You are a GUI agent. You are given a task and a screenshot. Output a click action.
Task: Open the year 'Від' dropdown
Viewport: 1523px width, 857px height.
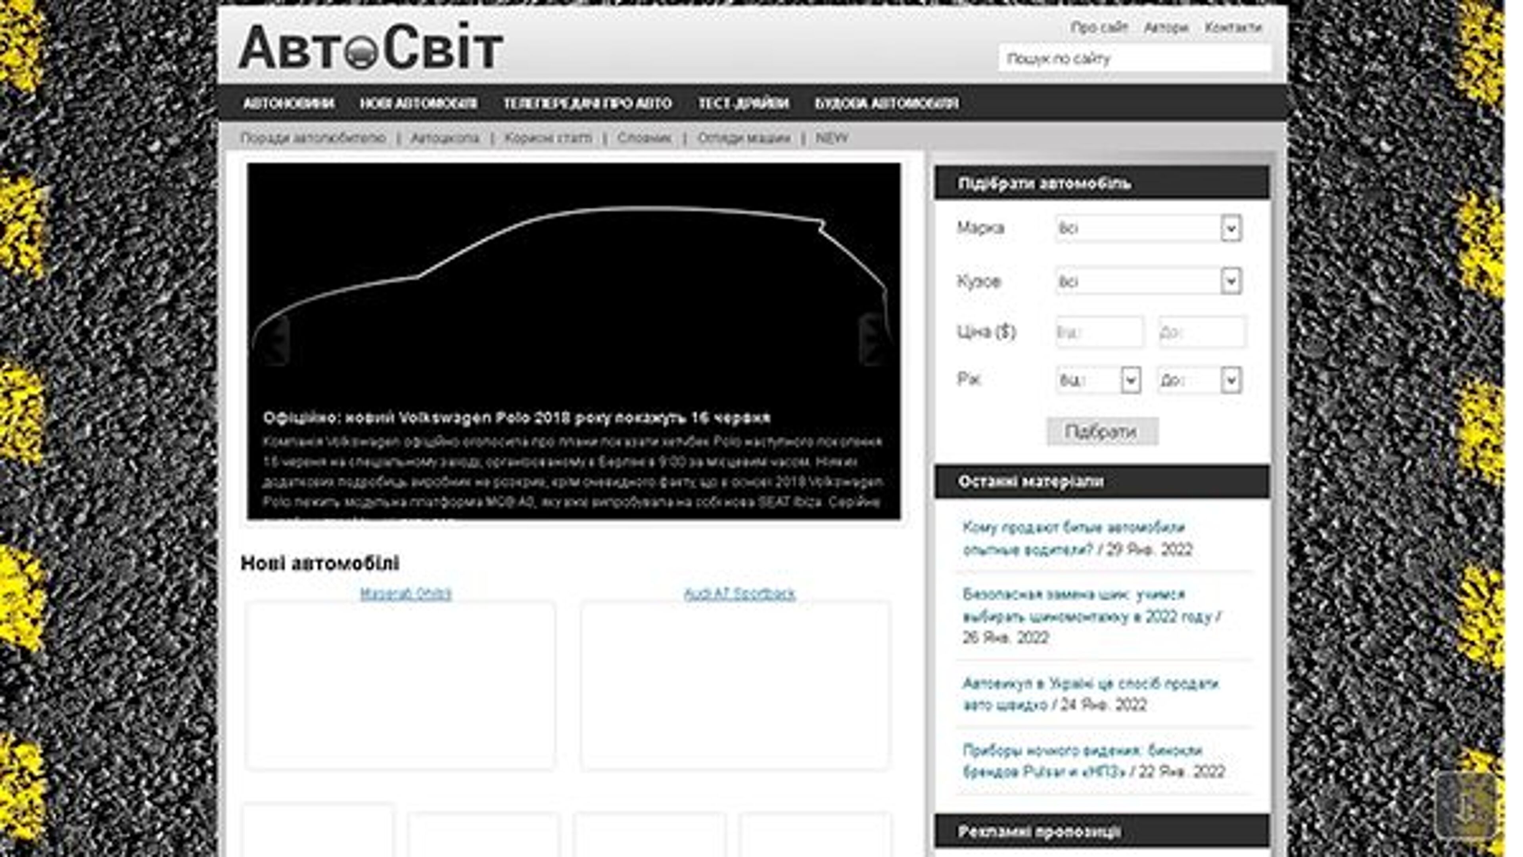coord(1130,380)
